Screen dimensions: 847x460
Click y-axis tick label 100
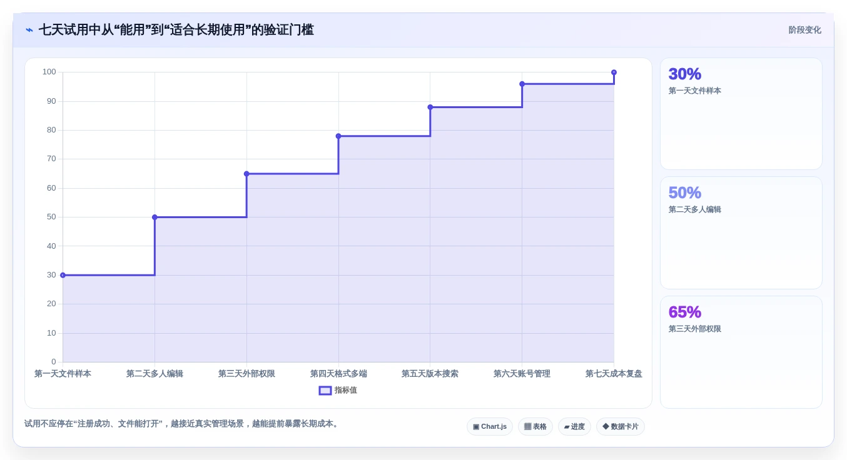[49, 72]
